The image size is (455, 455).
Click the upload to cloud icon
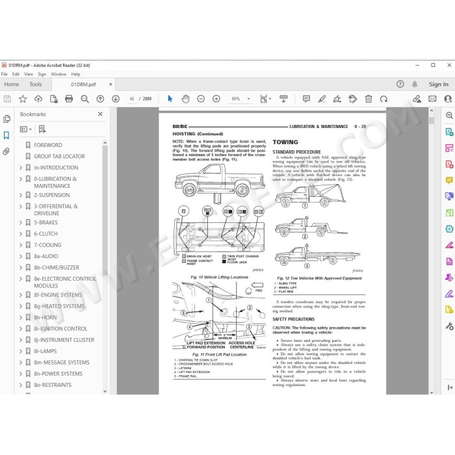click(38, 99)
